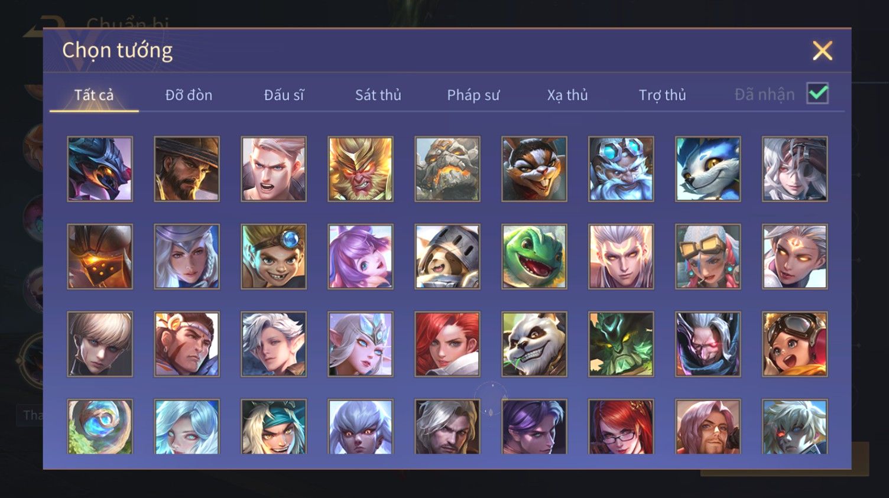Switch to the Xạ thủ tab
The height and width of the screenshot is (498, 889).
[567, 95]
